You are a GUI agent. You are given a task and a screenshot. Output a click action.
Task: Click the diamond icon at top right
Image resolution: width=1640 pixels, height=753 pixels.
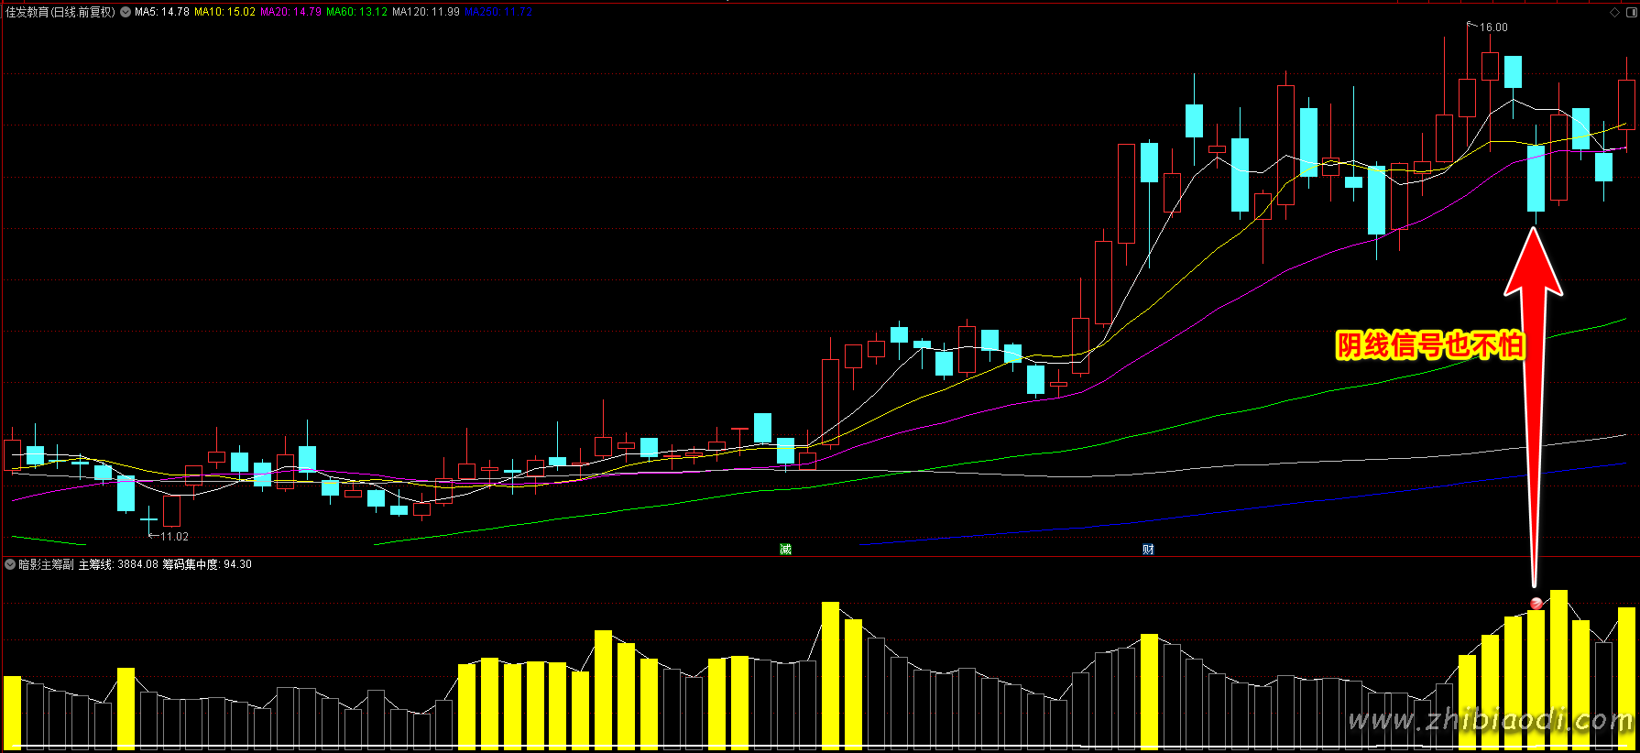pyautogui.click(x=1614, y=12)
